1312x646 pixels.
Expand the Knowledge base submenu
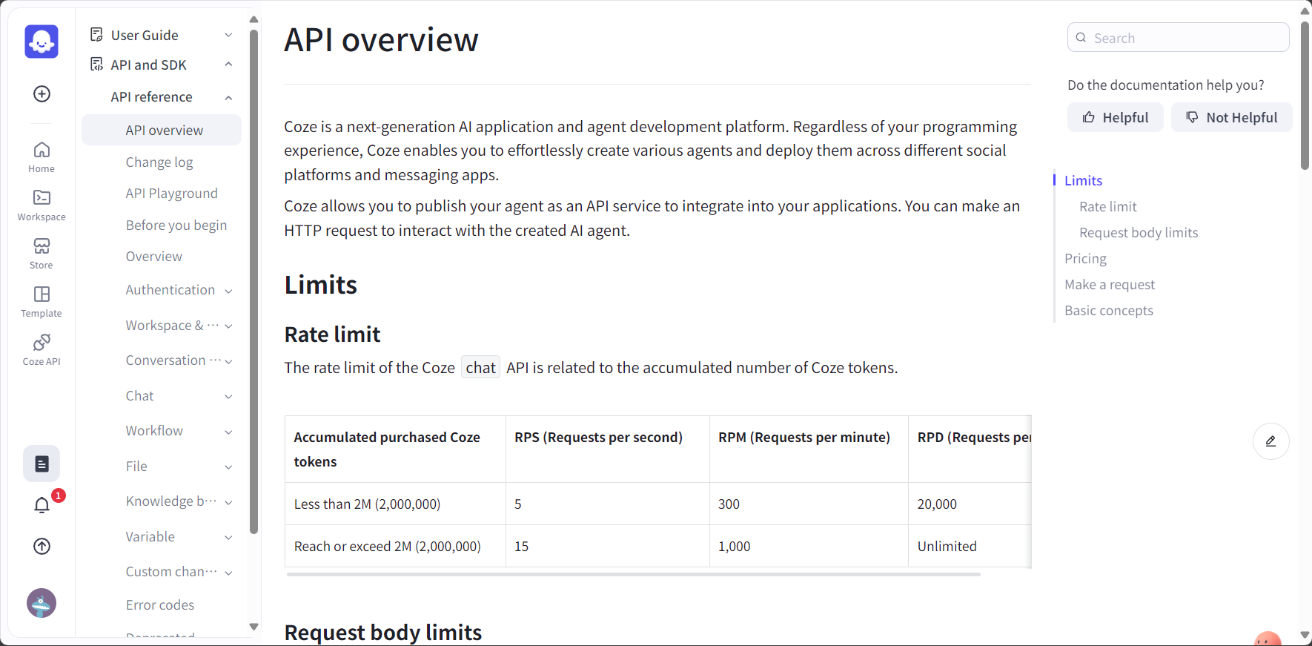(228, 502)
